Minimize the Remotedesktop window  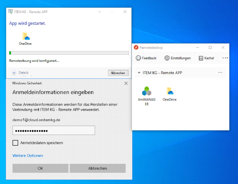pyautogui.click(x=197, y=47)
